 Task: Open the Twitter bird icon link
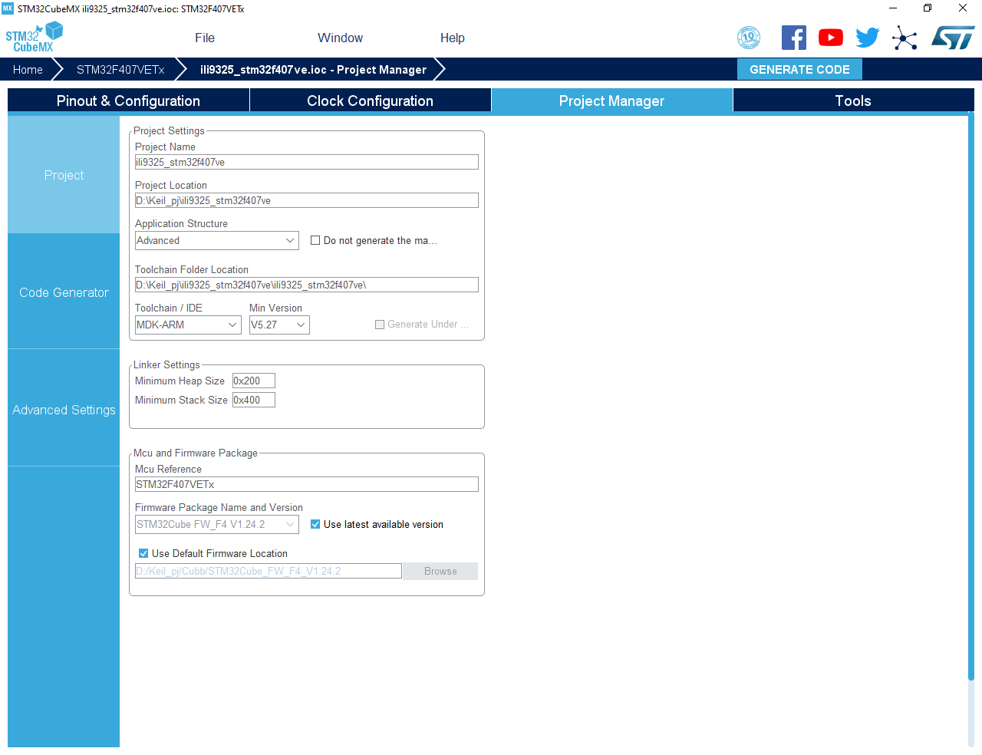[868, 38]
